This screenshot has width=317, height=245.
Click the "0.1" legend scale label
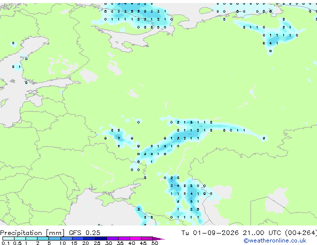[x=5, y=243]
